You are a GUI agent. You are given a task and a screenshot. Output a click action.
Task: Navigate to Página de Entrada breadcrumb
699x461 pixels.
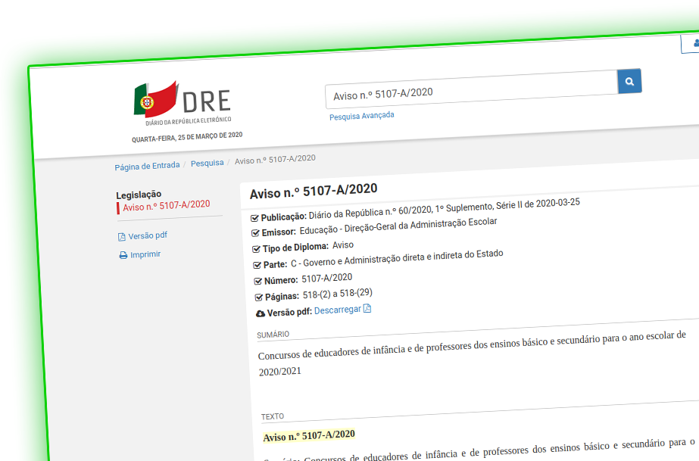pyautogui.click(x=147, y=165)
